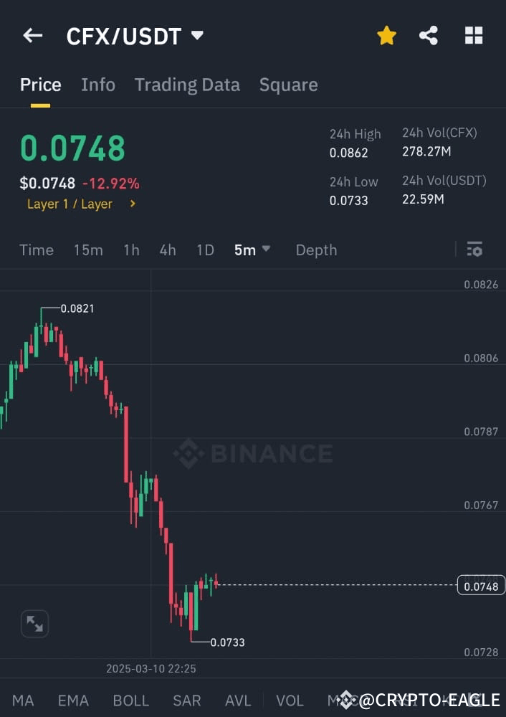
Task: Open the Depth view
Action: (316, 250)
